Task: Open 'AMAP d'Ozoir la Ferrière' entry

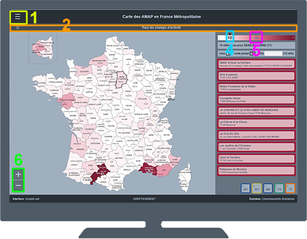Action: coord(256,64)
